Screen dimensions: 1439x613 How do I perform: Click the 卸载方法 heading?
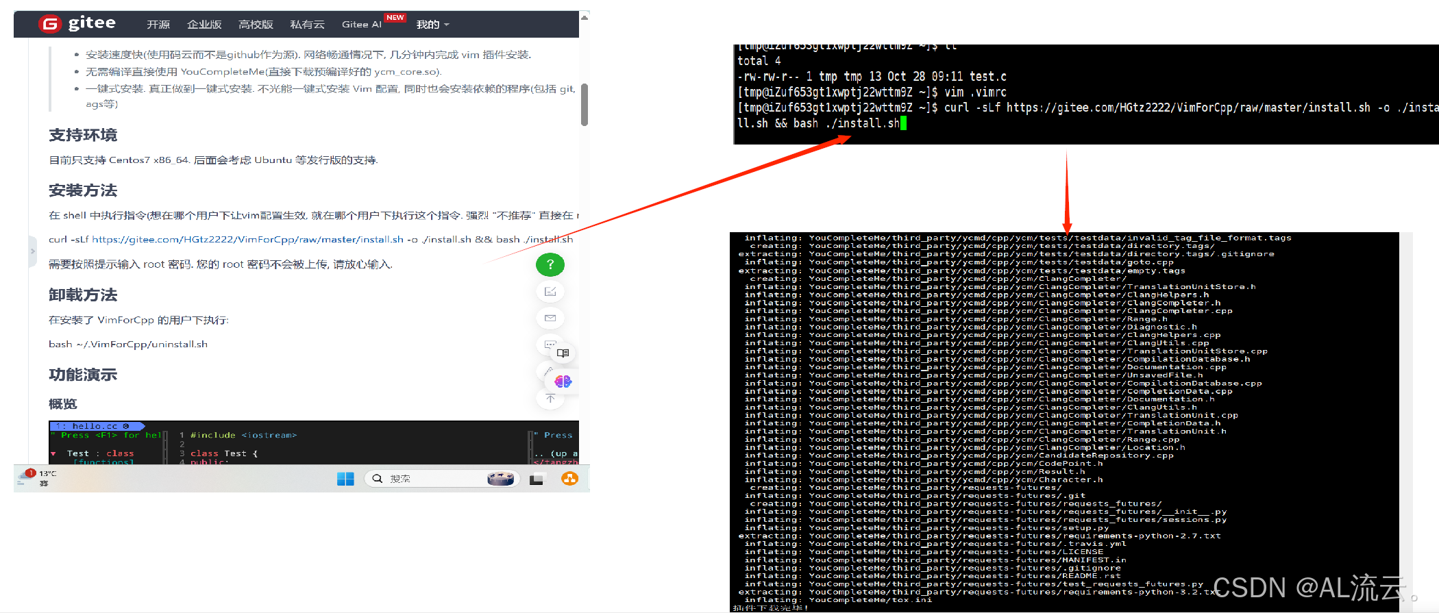click(83, 295)
